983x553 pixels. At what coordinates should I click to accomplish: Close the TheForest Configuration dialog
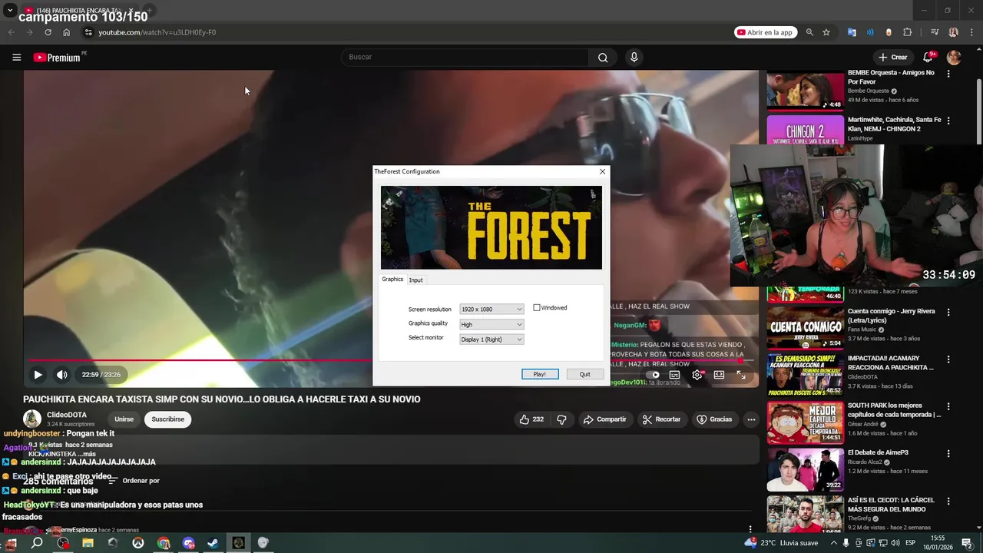pos(602,171)
